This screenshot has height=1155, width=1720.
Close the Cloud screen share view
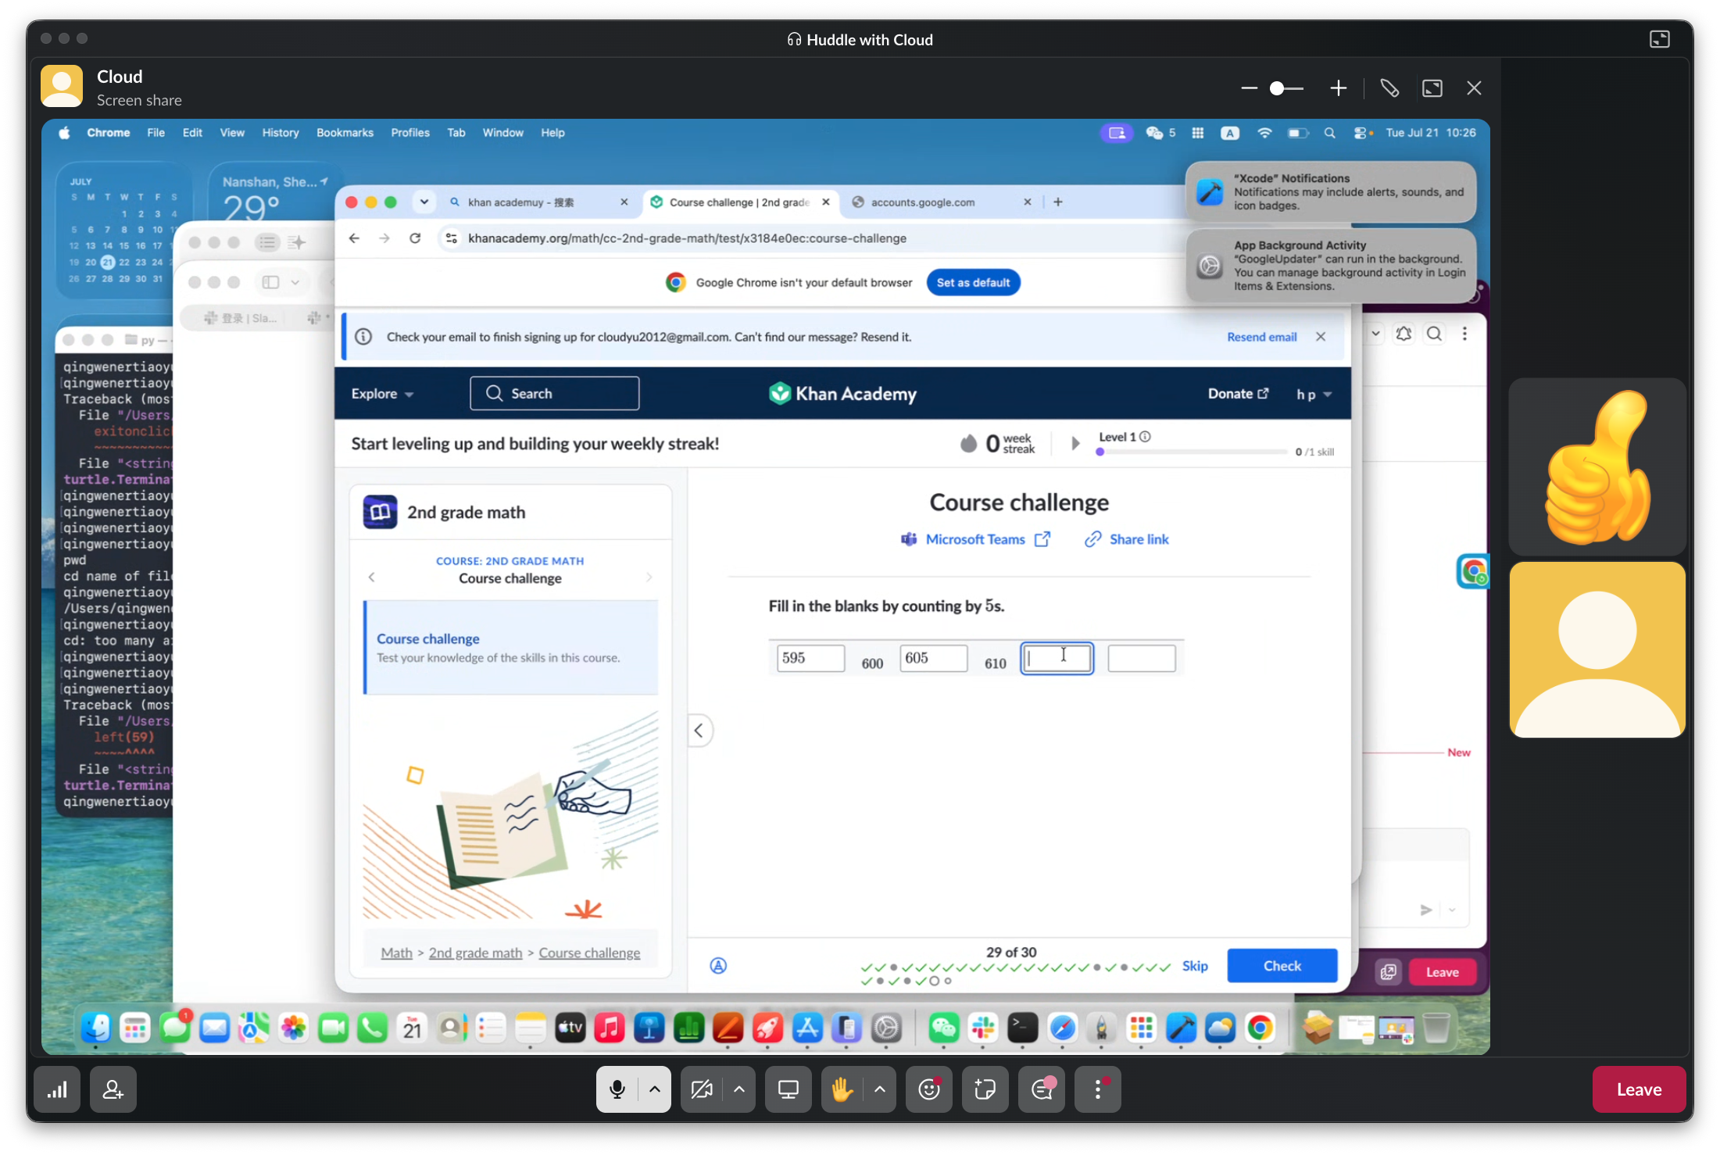pyautogui.click(x=1474, y=88)
